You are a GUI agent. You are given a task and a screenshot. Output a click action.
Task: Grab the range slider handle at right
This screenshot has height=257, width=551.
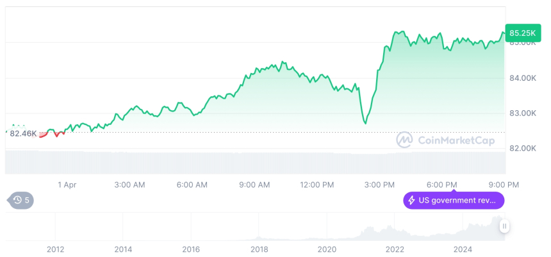click(505, 226)
